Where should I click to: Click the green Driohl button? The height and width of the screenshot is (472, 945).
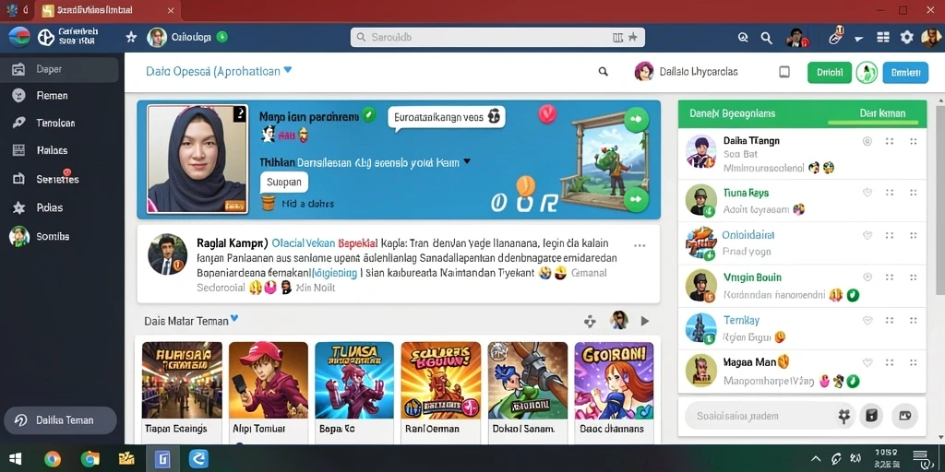[830, 72]
